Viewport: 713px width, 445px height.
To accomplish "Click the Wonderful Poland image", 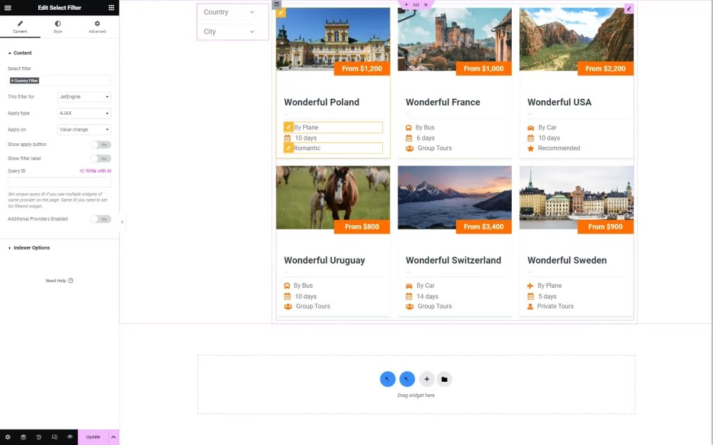I will point(333,39).
